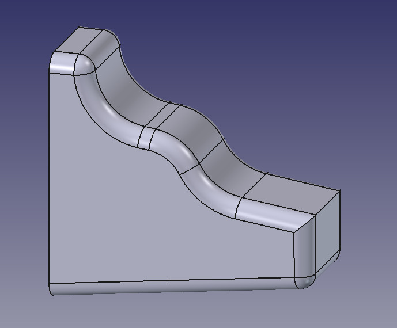
Task: Select the flat top face at the model's highest step
Action: coord(79,40)
